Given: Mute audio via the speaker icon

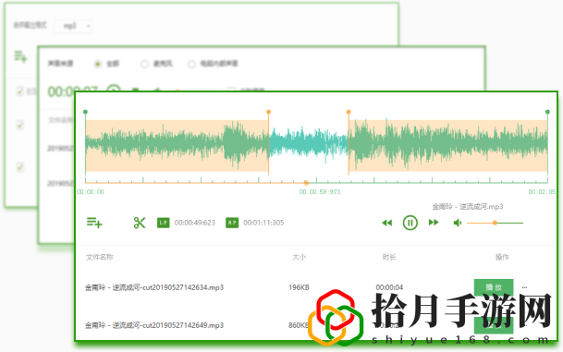Looking at the screenshot, I should pyautogui.click(x=458, y=223).
